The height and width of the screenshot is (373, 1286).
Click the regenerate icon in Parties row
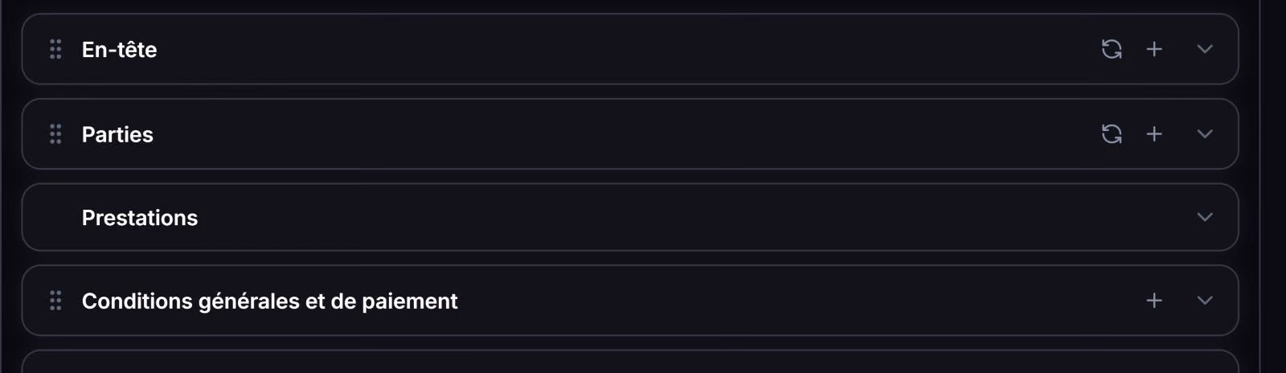1112,133
